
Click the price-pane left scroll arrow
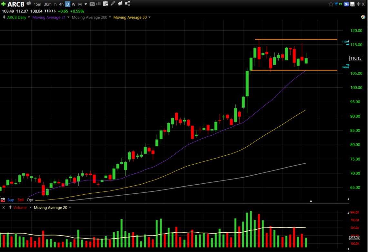point(348,199)
